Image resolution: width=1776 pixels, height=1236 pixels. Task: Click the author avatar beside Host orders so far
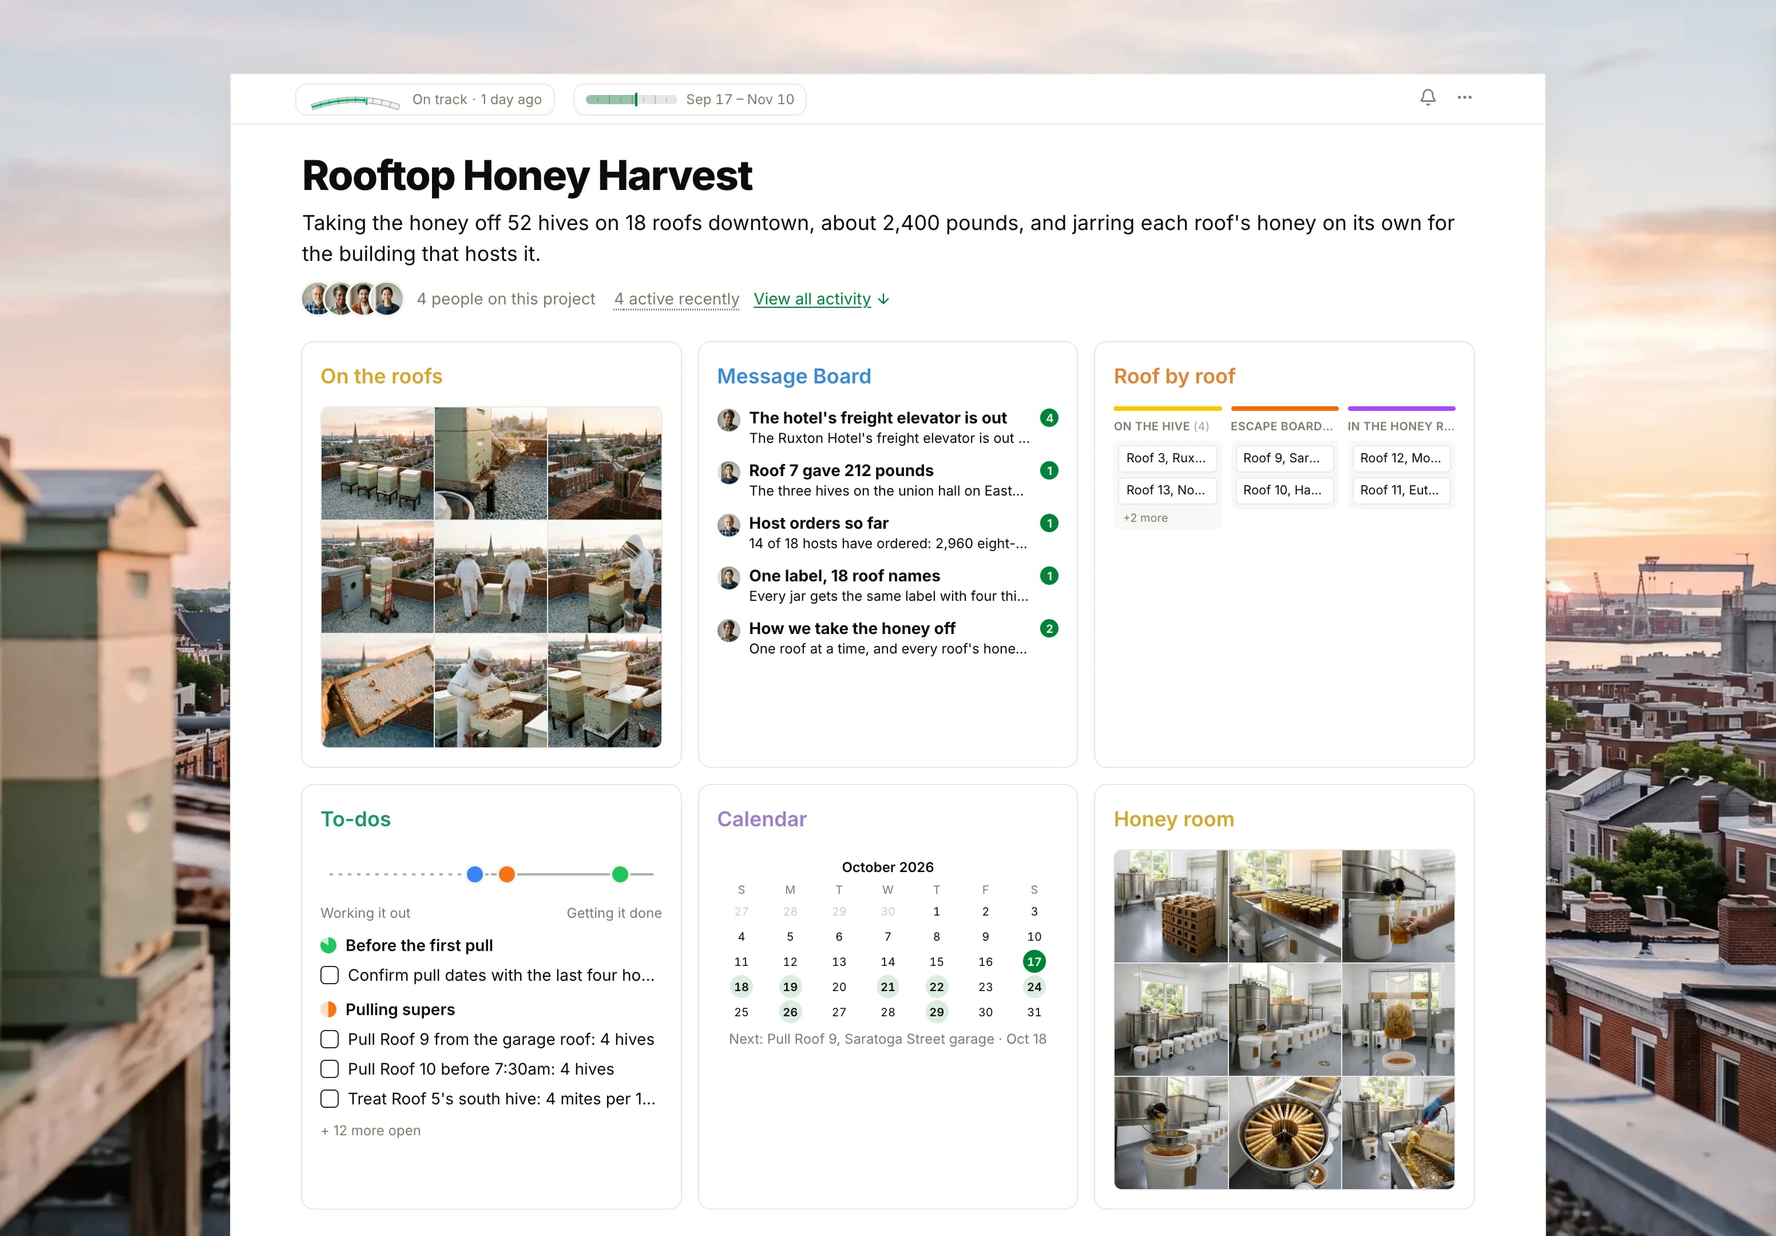[728, 524]
